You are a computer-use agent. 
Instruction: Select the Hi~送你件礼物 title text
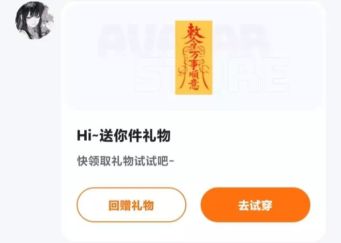[124, 135]
